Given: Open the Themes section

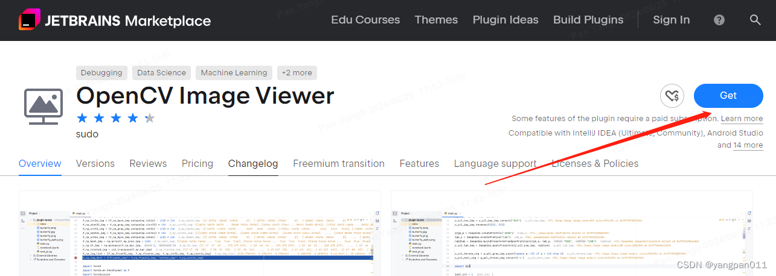Looking at the screenshot, I should (x=436, y=20).
